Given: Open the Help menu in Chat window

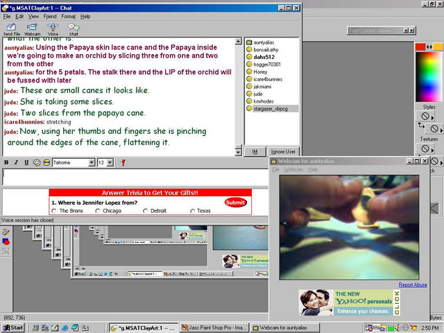Looking at the screenshot, I should (x=85, y=17).
